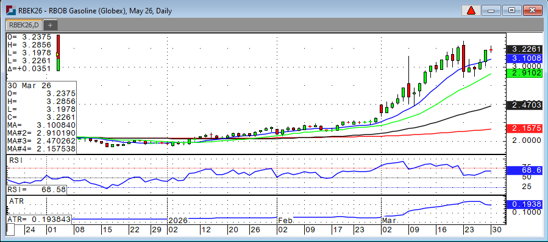Click date label 24 on the time axis
This screenshot has height=242, width=548.
pos(30,230)
